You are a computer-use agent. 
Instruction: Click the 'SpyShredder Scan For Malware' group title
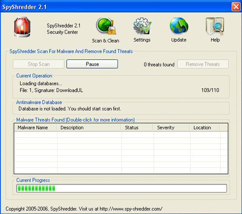[x=71, y=51]
